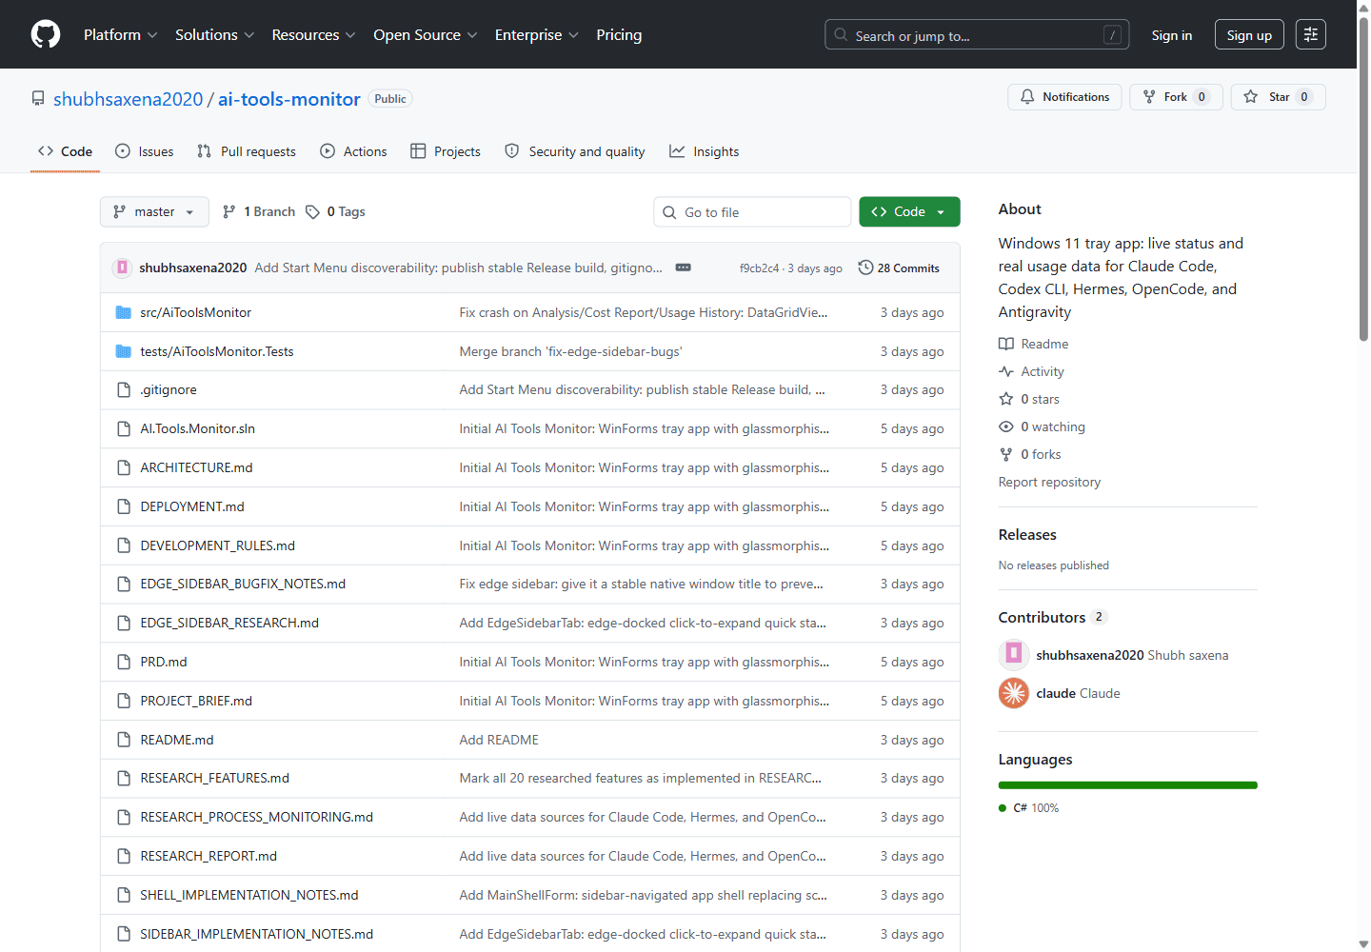Star the ai-tools-monitor repository
This screenshot has height=952, width=1371.
coord(1279,97)
